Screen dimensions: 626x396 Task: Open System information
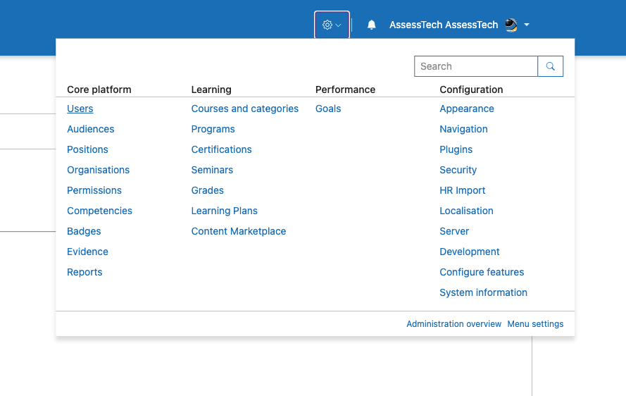coord(484,292)
